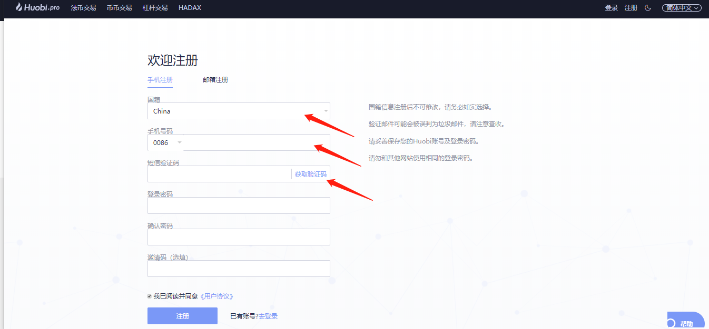Tick the 我已阅读并同意 agreement checkbox
The height and width of the screenshot is (329, 709).
point(150,296)
